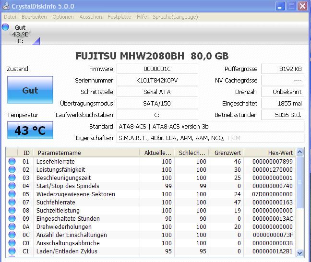Click the blue status orb for drive C:
Screen dimensions: 311x262
tap(5, 27)
